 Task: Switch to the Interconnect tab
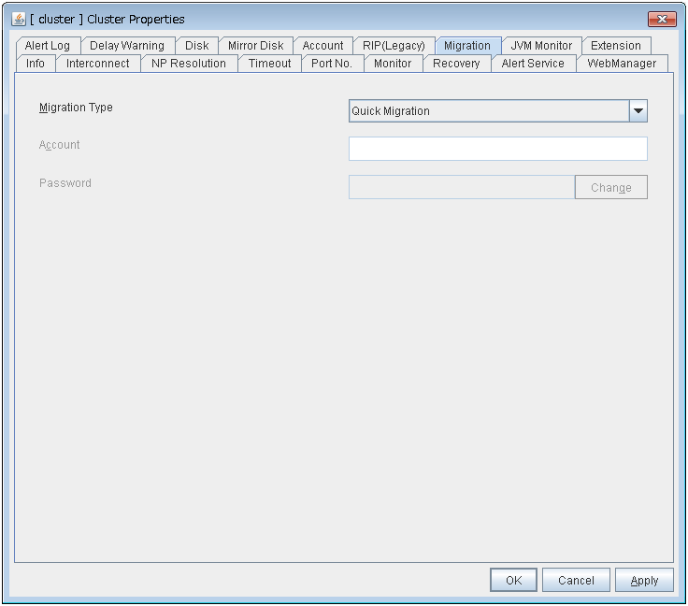(x=98, y=64)
